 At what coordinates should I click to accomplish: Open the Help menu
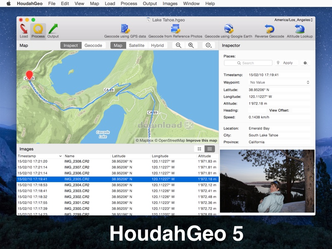click(x=210, y=3)
